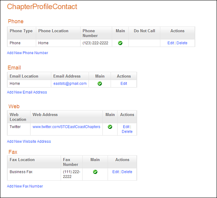Edit the Twitter web address entry
This screenshot has height=198, width=217.
[126, 127]
